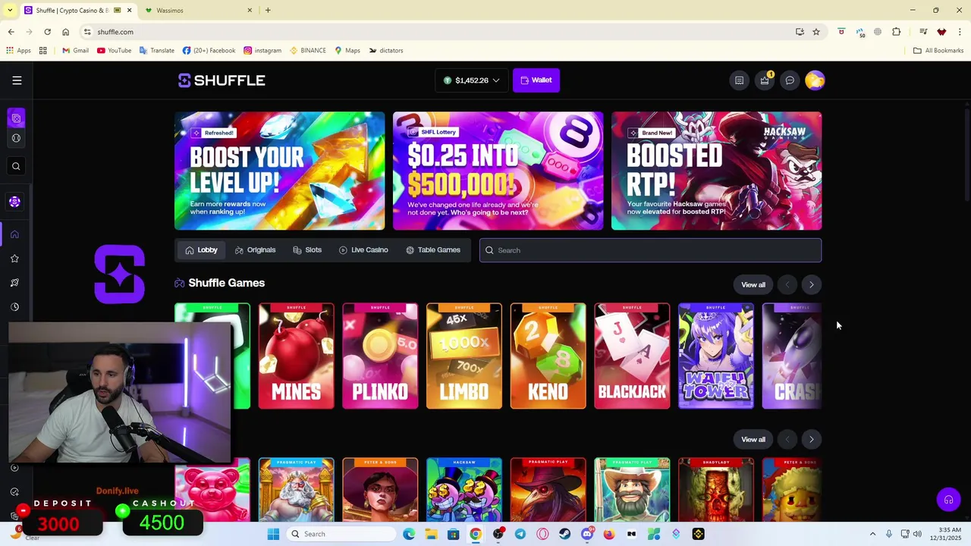971x546 pixels.
Task: Bookmark this page with the star icon
Action: 816,32
